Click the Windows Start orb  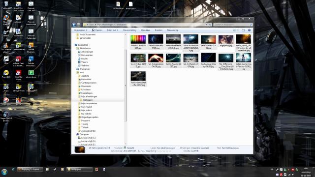click(x=4, y=172)
